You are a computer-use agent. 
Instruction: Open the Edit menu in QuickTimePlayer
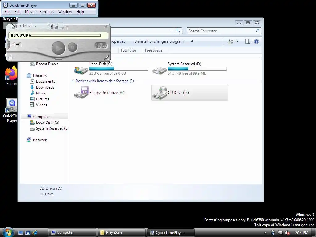[18, 12]
